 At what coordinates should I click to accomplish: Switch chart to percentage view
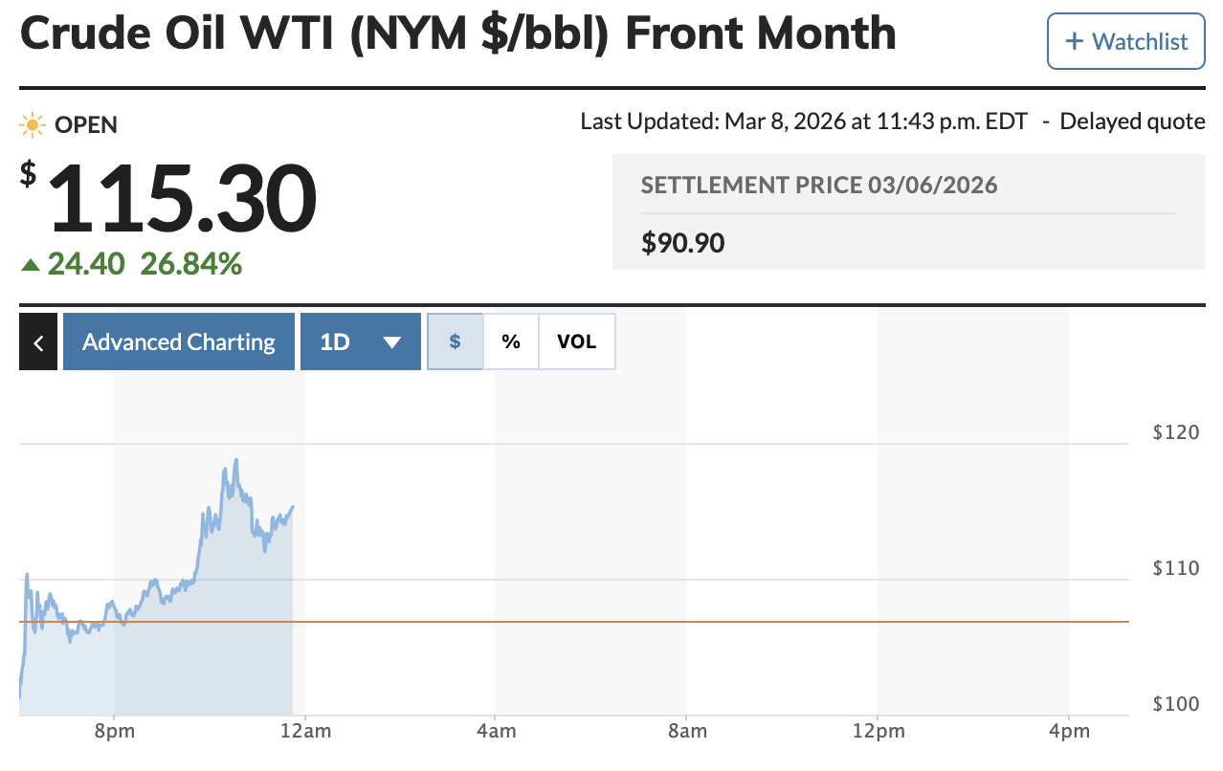pos(510,341)
